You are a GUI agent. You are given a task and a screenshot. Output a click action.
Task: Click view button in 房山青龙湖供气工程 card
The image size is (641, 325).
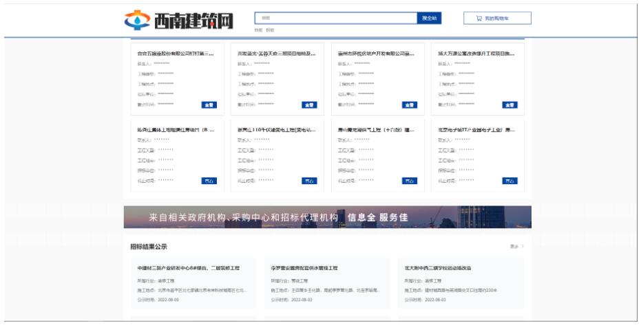(409, 181)
